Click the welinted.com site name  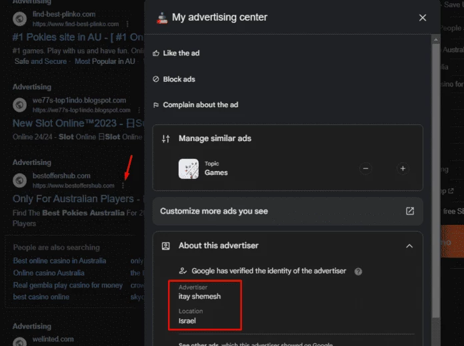[x=53, y=339]
